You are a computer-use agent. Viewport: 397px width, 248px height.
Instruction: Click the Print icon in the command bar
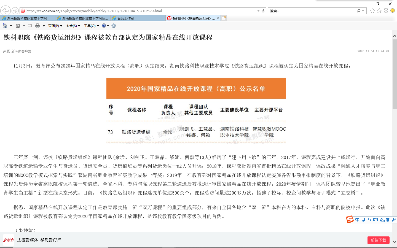(x=37, y=26)
